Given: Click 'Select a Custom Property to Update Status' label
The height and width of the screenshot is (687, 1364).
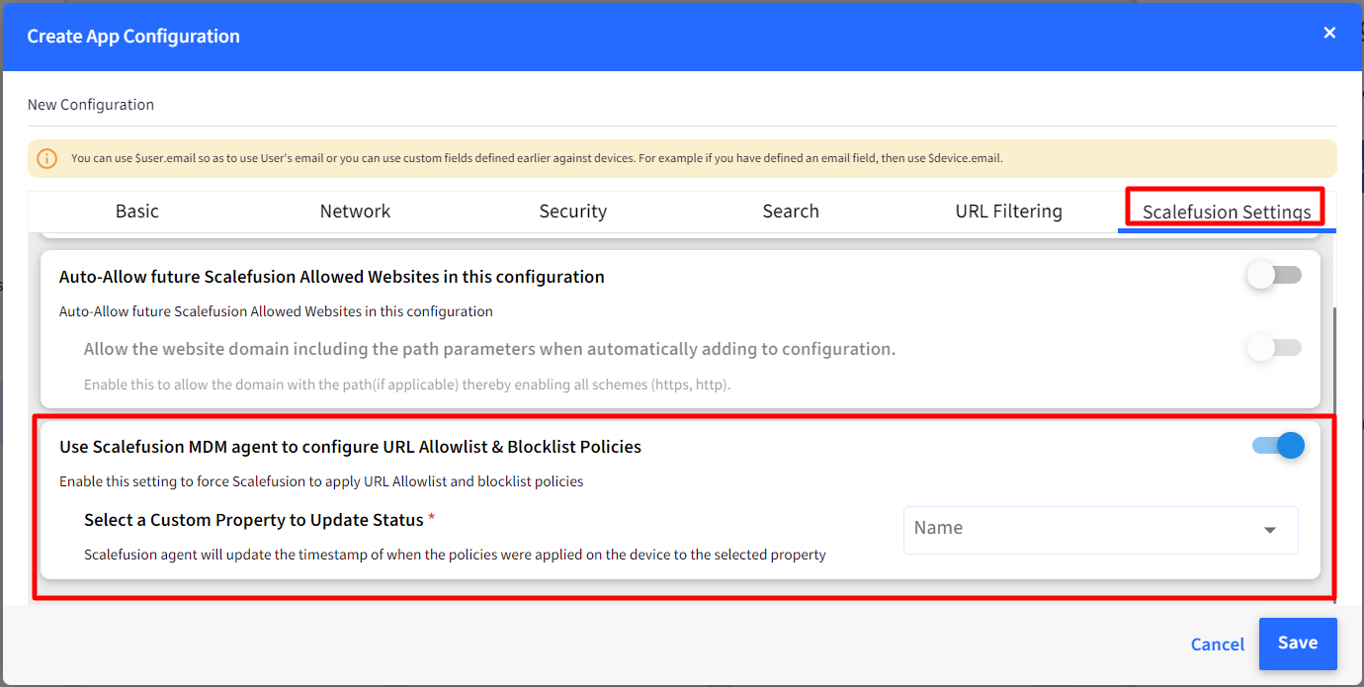Looking at the screenshot, I should coord(254,520).
